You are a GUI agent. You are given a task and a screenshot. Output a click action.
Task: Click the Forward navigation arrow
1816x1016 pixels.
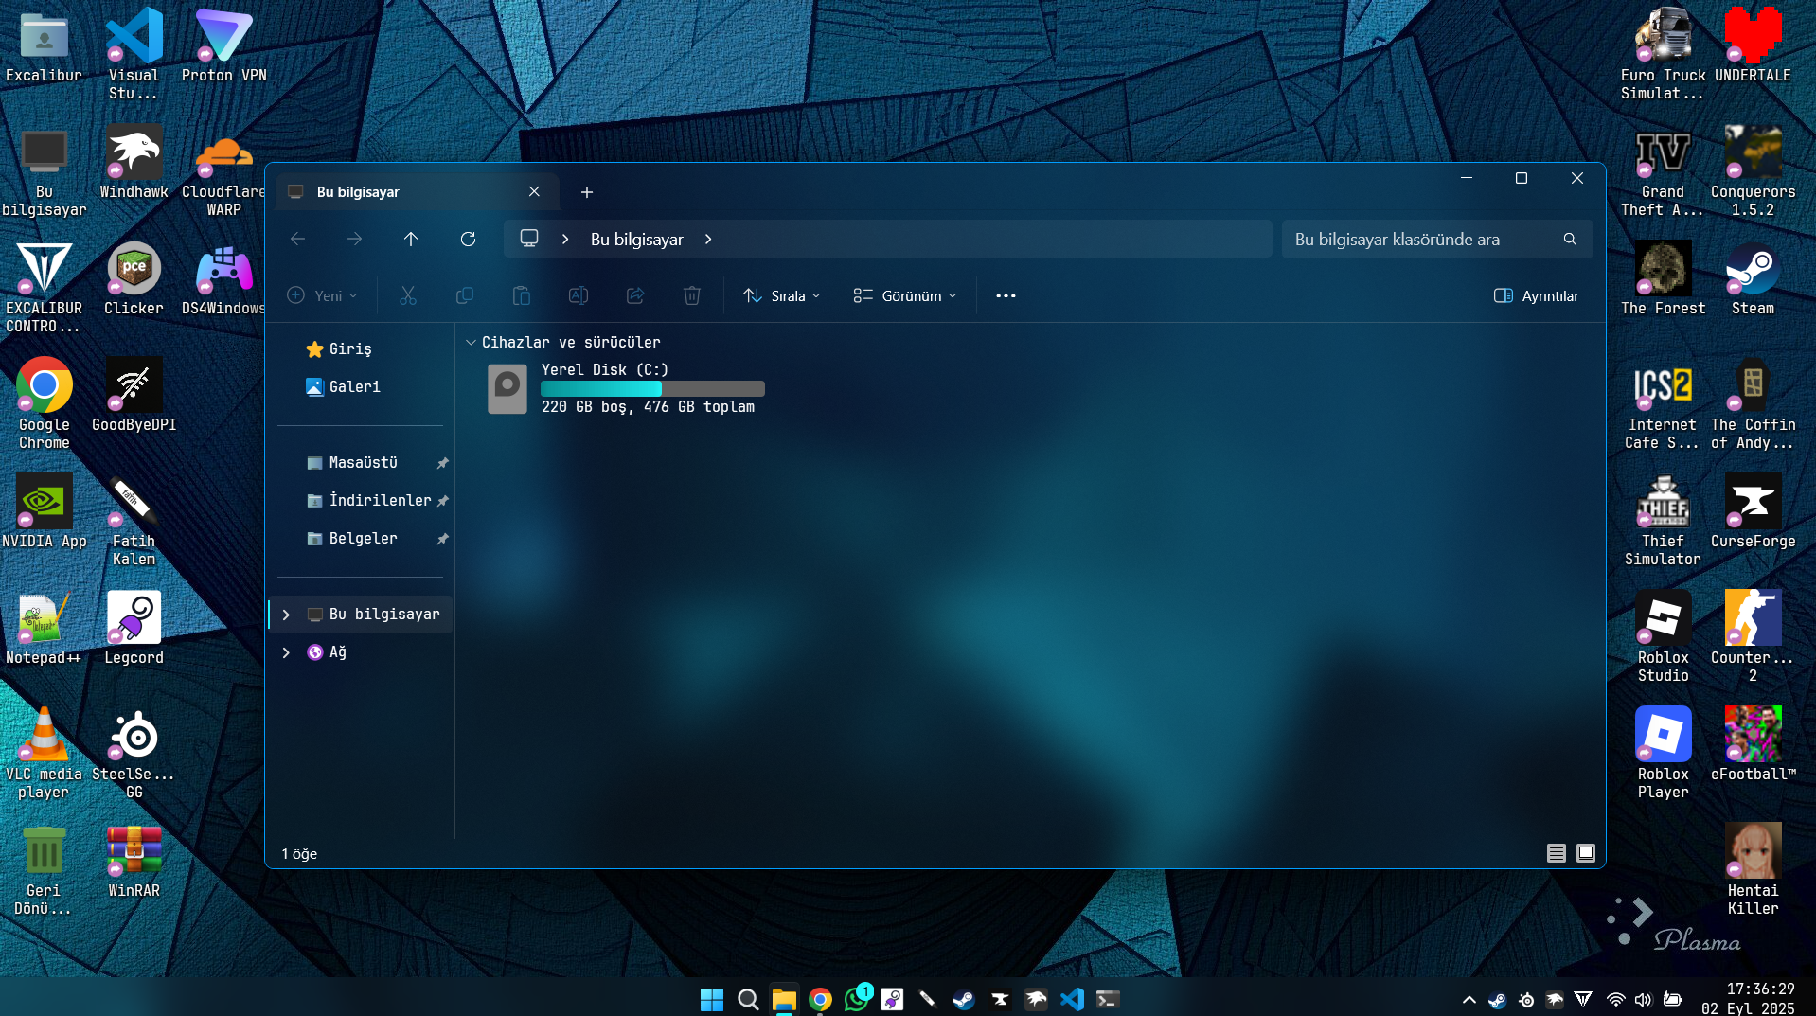point(355,239)
